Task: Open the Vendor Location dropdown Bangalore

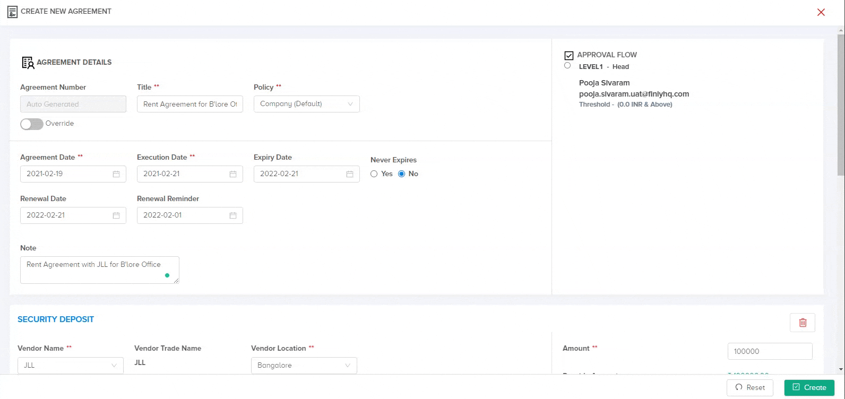Action: click(x=304, y=366)
